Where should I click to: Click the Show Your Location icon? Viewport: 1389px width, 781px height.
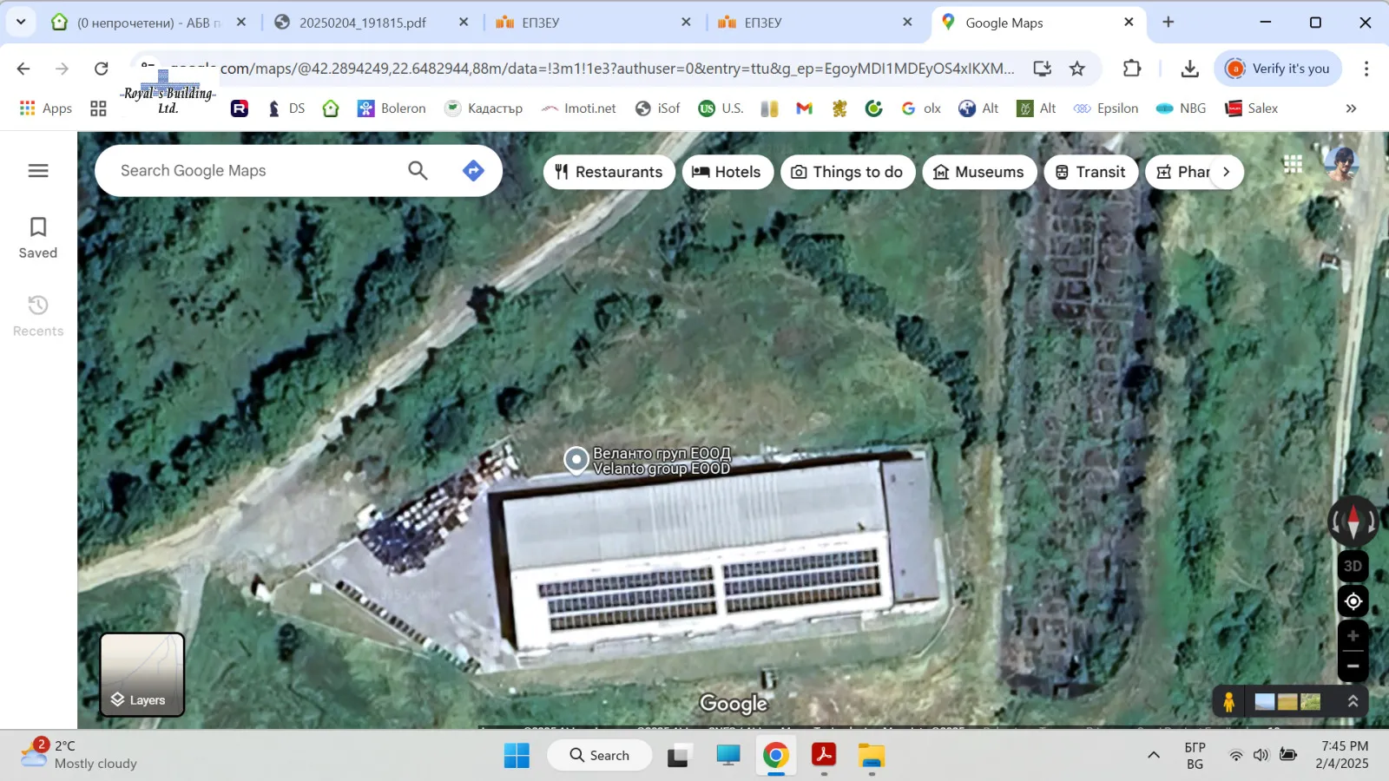[1353, 601]
